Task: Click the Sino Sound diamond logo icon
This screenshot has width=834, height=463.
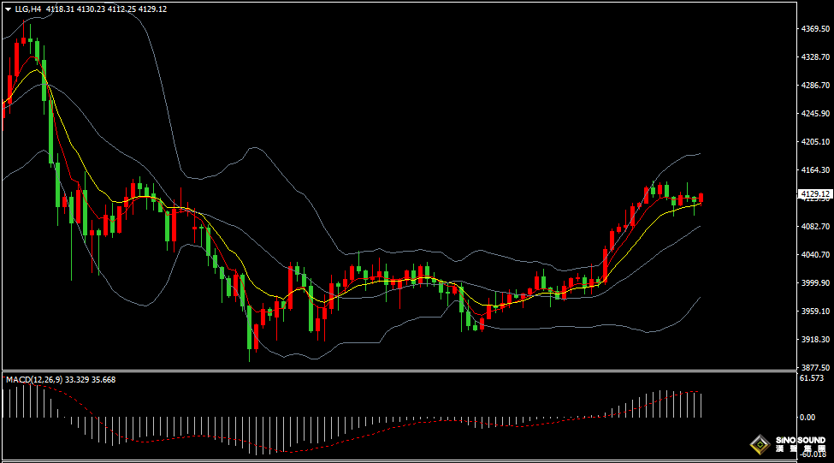Action: pos(758,443)
